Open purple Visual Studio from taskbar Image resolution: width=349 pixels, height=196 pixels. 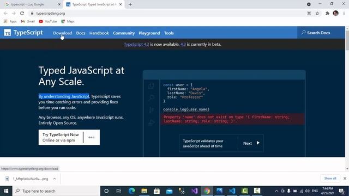194,191
